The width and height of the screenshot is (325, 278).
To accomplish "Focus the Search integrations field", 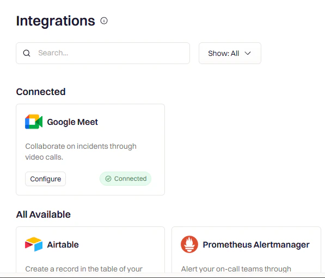I will (x=103, y=53).
